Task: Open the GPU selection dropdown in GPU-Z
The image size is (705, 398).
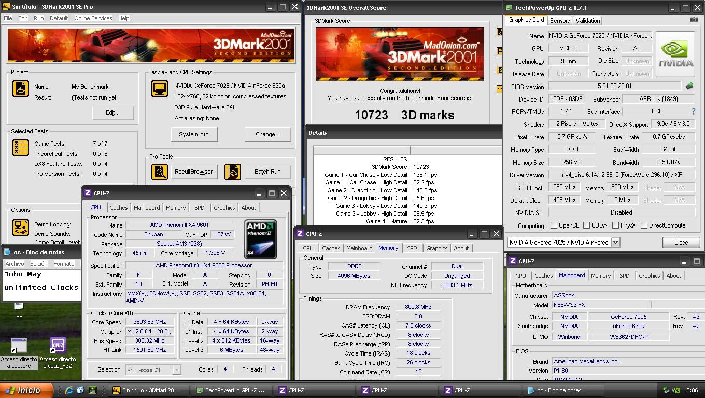Action: 615,242
